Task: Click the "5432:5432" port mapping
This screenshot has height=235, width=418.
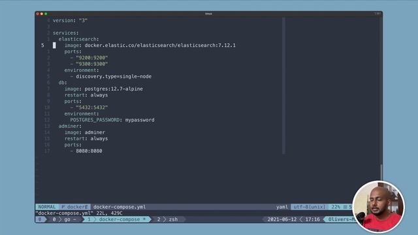Action: (91, 107)
